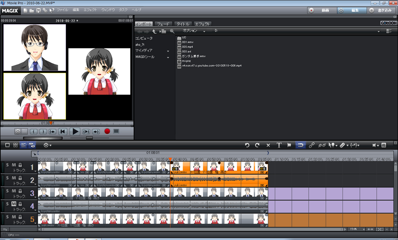398x240 pixels.
Task: Select the file 002.mp4
Action: (187, 47)
